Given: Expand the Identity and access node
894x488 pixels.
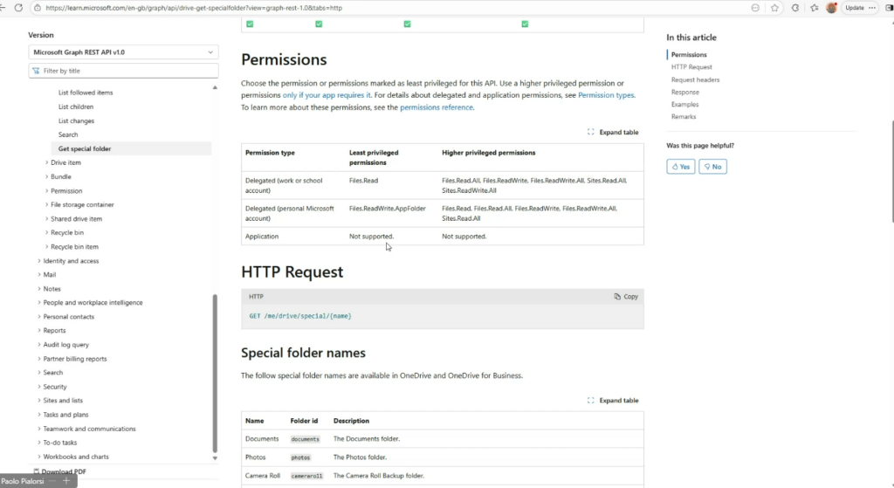Looking at the screenshot, I should (x=39, y=260).
